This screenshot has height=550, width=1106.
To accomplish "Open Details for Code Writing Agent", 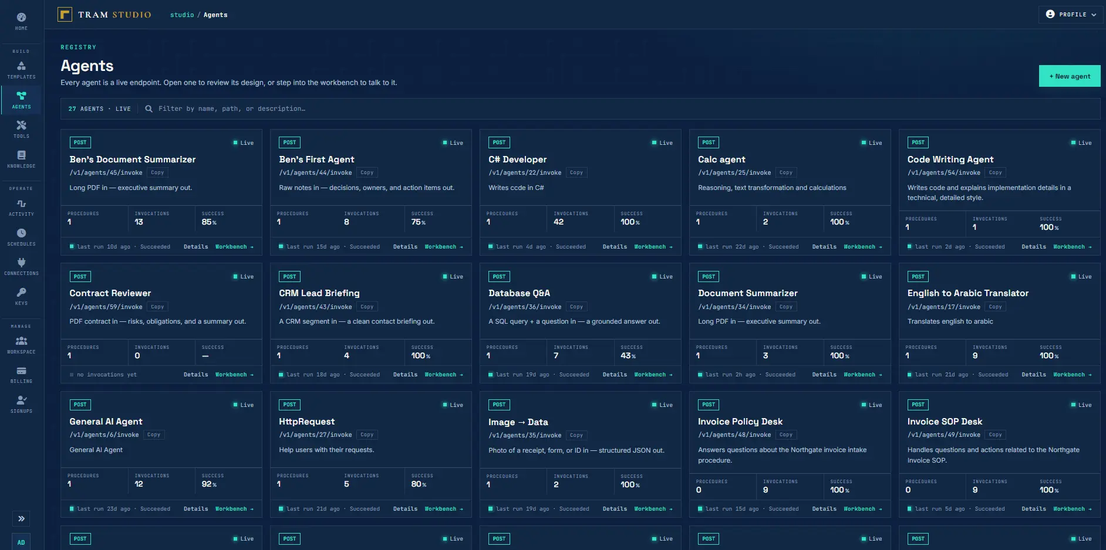I will 1034,247.
